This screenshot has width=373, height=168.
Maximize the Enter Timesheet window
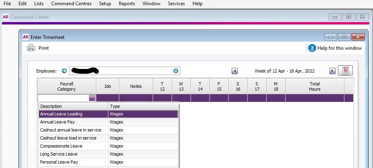[x=344, y=37]
